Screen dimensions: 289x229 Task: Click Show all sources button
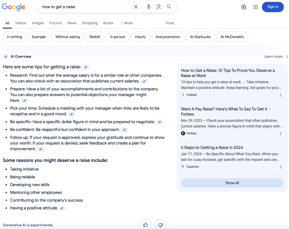coord(232,183)
